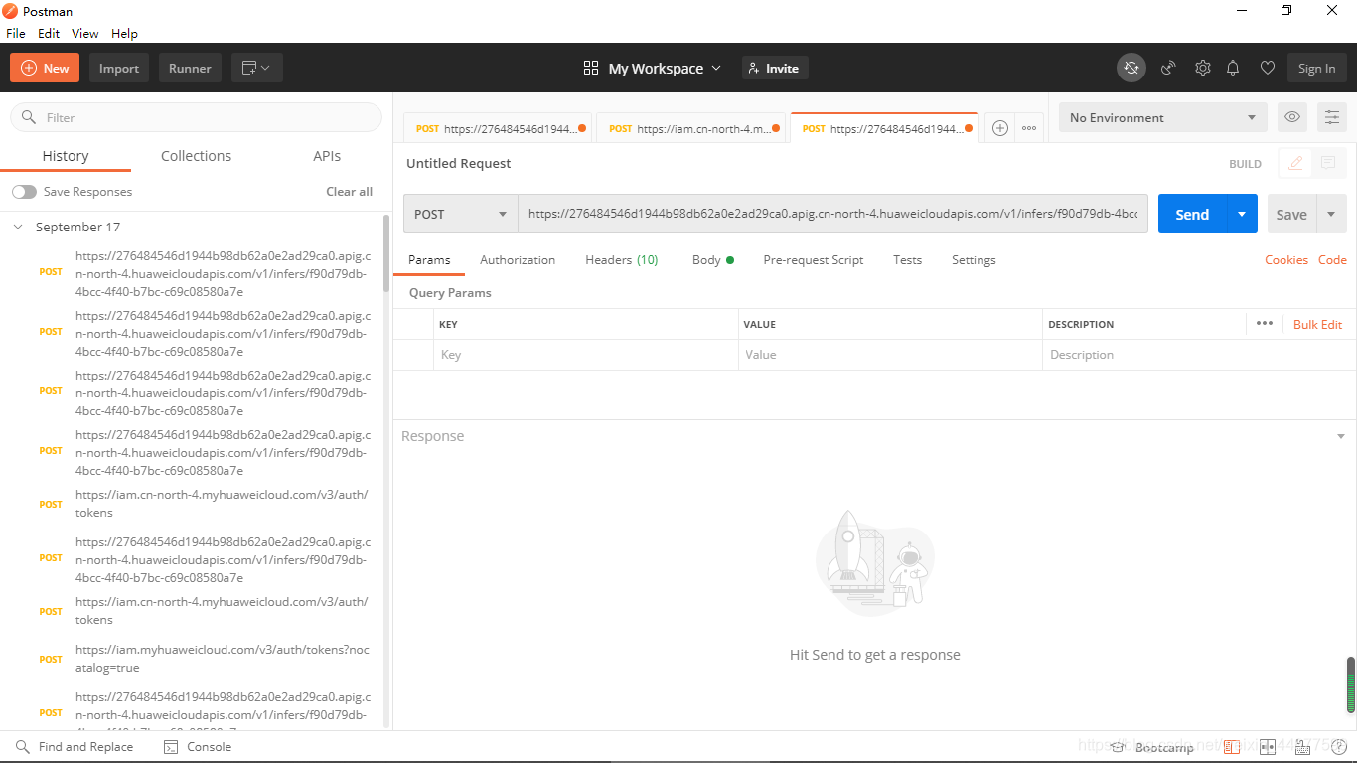Screen dimensions: 1357x763
Task: Open the Cookies link
Action: click(1286, 260)
